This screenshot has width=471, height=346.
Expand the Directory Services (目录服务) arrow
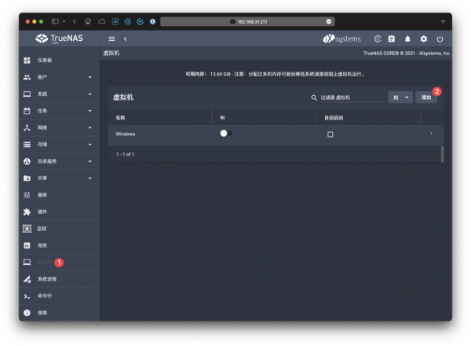pyautogui.click(x=89, y=161)
